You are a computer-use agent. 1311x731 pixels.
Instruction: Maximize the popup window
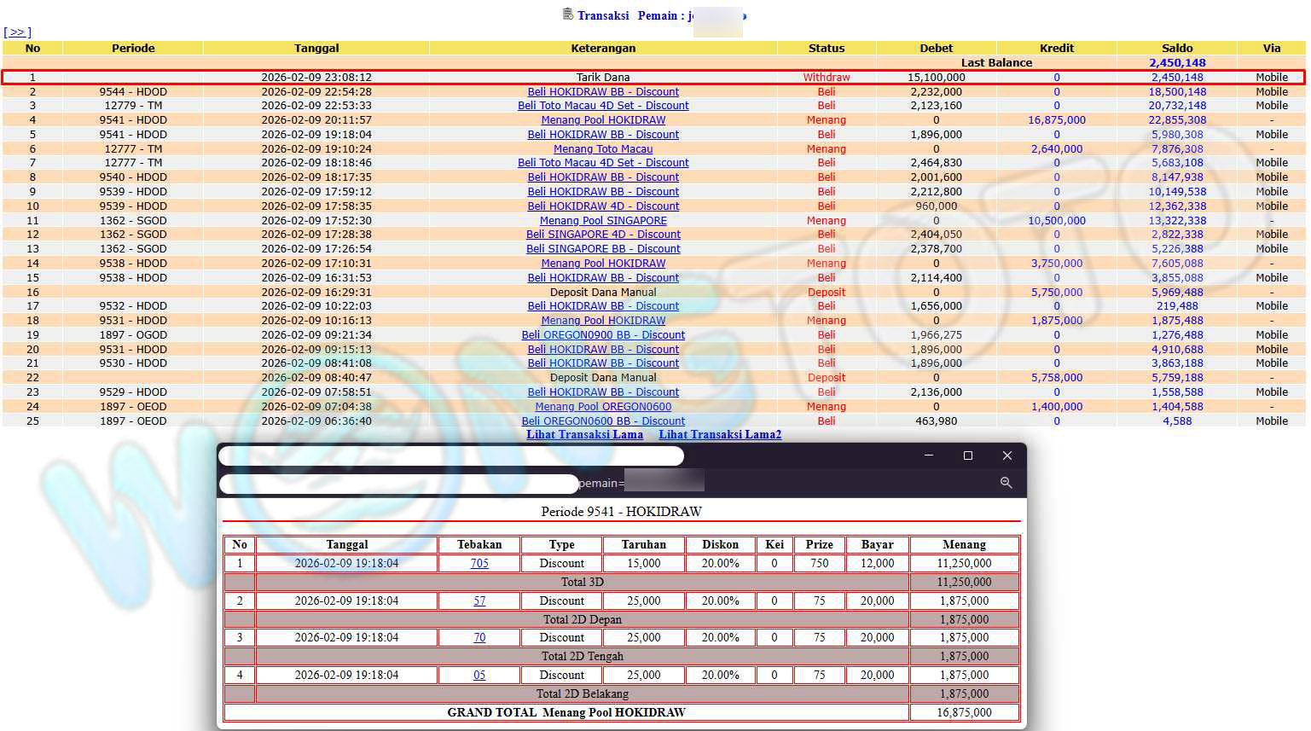tap(967, 455)
